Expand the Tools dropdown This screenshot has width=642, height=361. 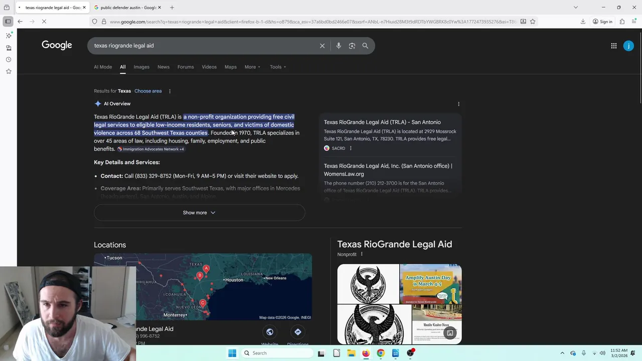coord(278,67)
